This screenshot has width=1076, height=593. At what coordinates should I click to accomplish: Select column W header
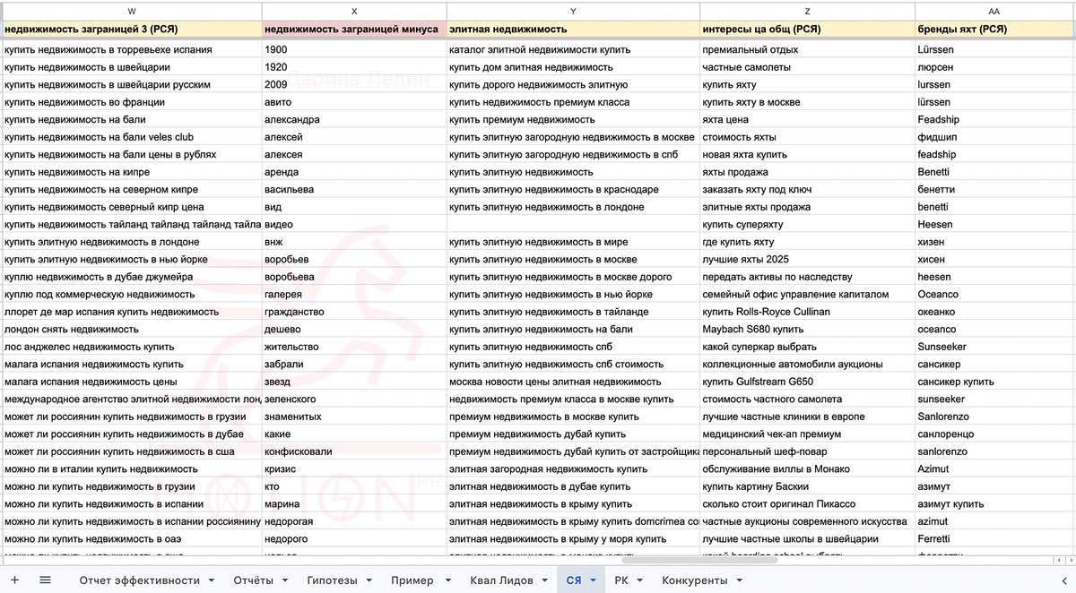point(132,11)
